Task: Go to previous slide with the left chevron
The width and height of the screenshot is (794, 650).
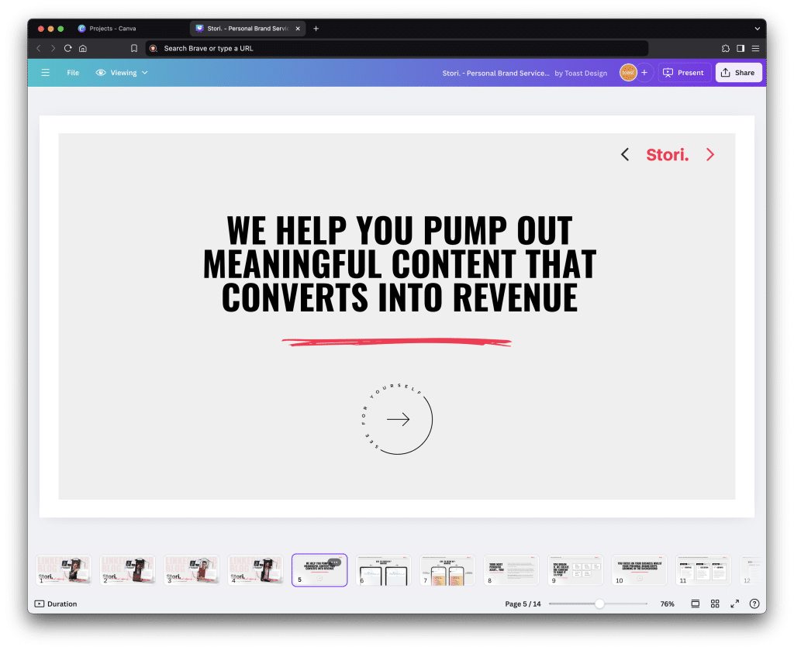Action: [x=625, y=154]
